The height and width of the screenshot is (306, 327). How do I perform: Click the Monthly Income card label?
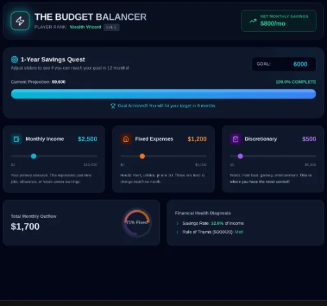(x=45, y=139)
